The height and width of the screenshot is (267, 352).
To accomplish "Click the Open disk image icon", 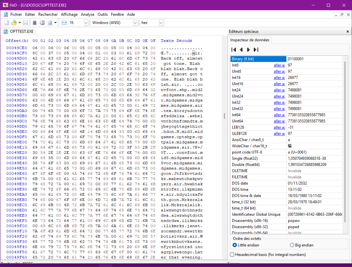I will tap(50, 23).
